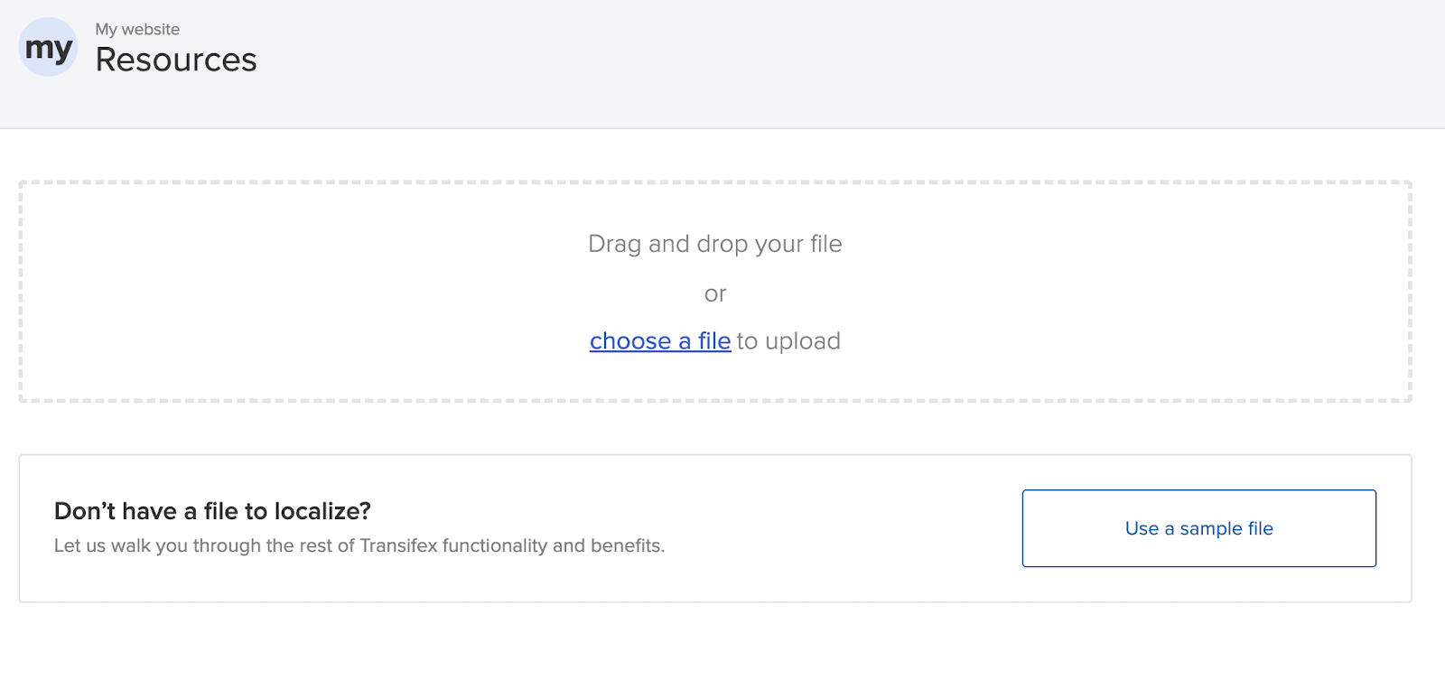Click the "to upload" text beside the link
Screen dimensions: 1445x698
point(788,341)
